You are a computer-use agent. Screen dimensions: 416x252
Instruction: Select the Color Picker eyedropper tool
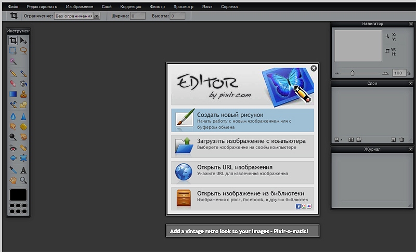(x=12, y=170)
